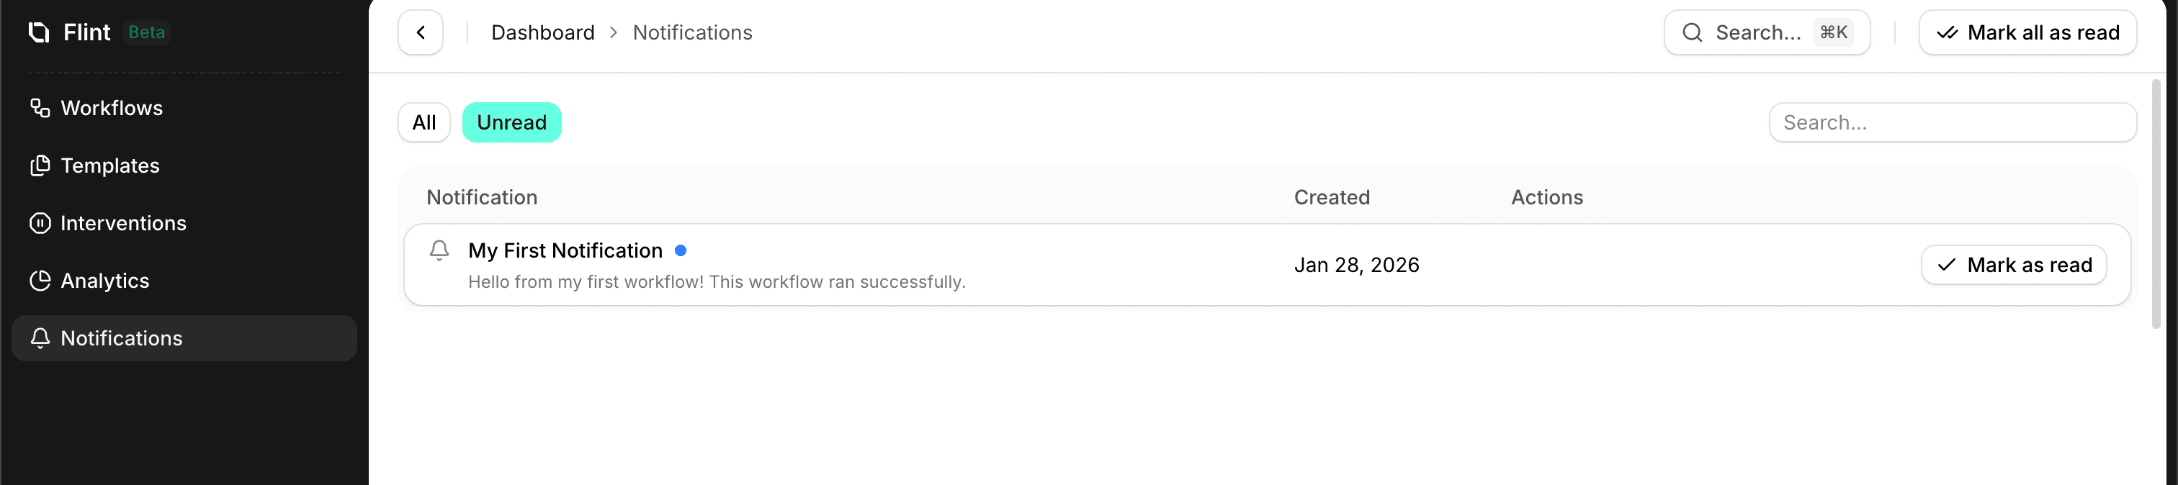This screenshot has height=485, width=2178.
Task: Click the bell icon on My First Notification
Action: pyautogui.click(x=439, y=250)
